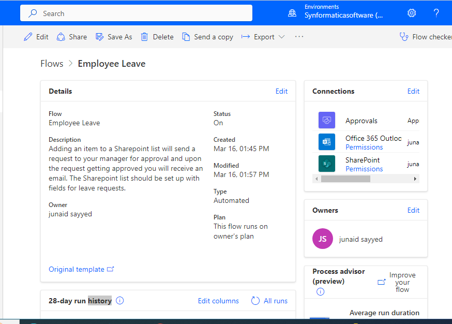Click the Edit columns link
The width and height of the screenshot is (452, 324).
coord(218,301)
